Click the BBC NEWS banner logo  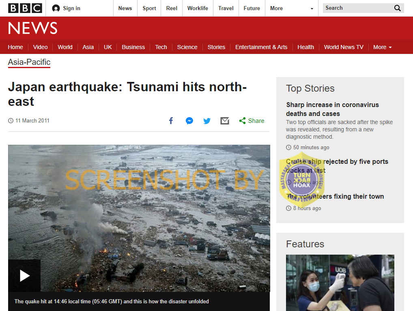33,28
